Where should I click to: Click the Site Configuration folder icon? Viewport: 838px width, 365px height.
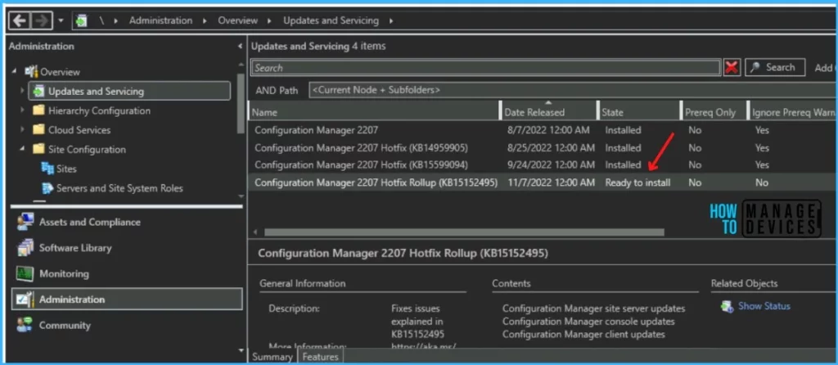pyautogui.click(x=38, y=149)
